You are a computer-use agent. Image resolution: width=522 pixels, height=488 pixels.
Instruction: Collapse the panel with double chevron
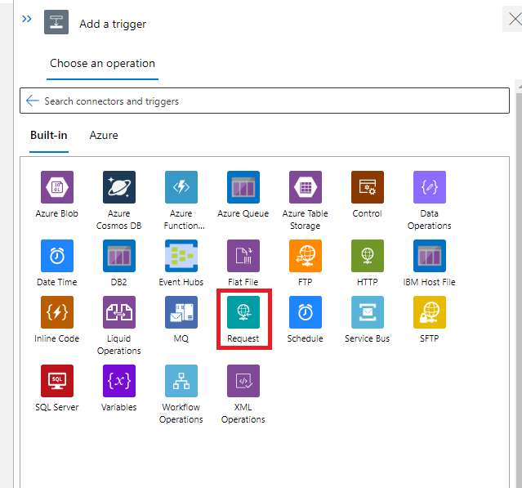[27, 19]
